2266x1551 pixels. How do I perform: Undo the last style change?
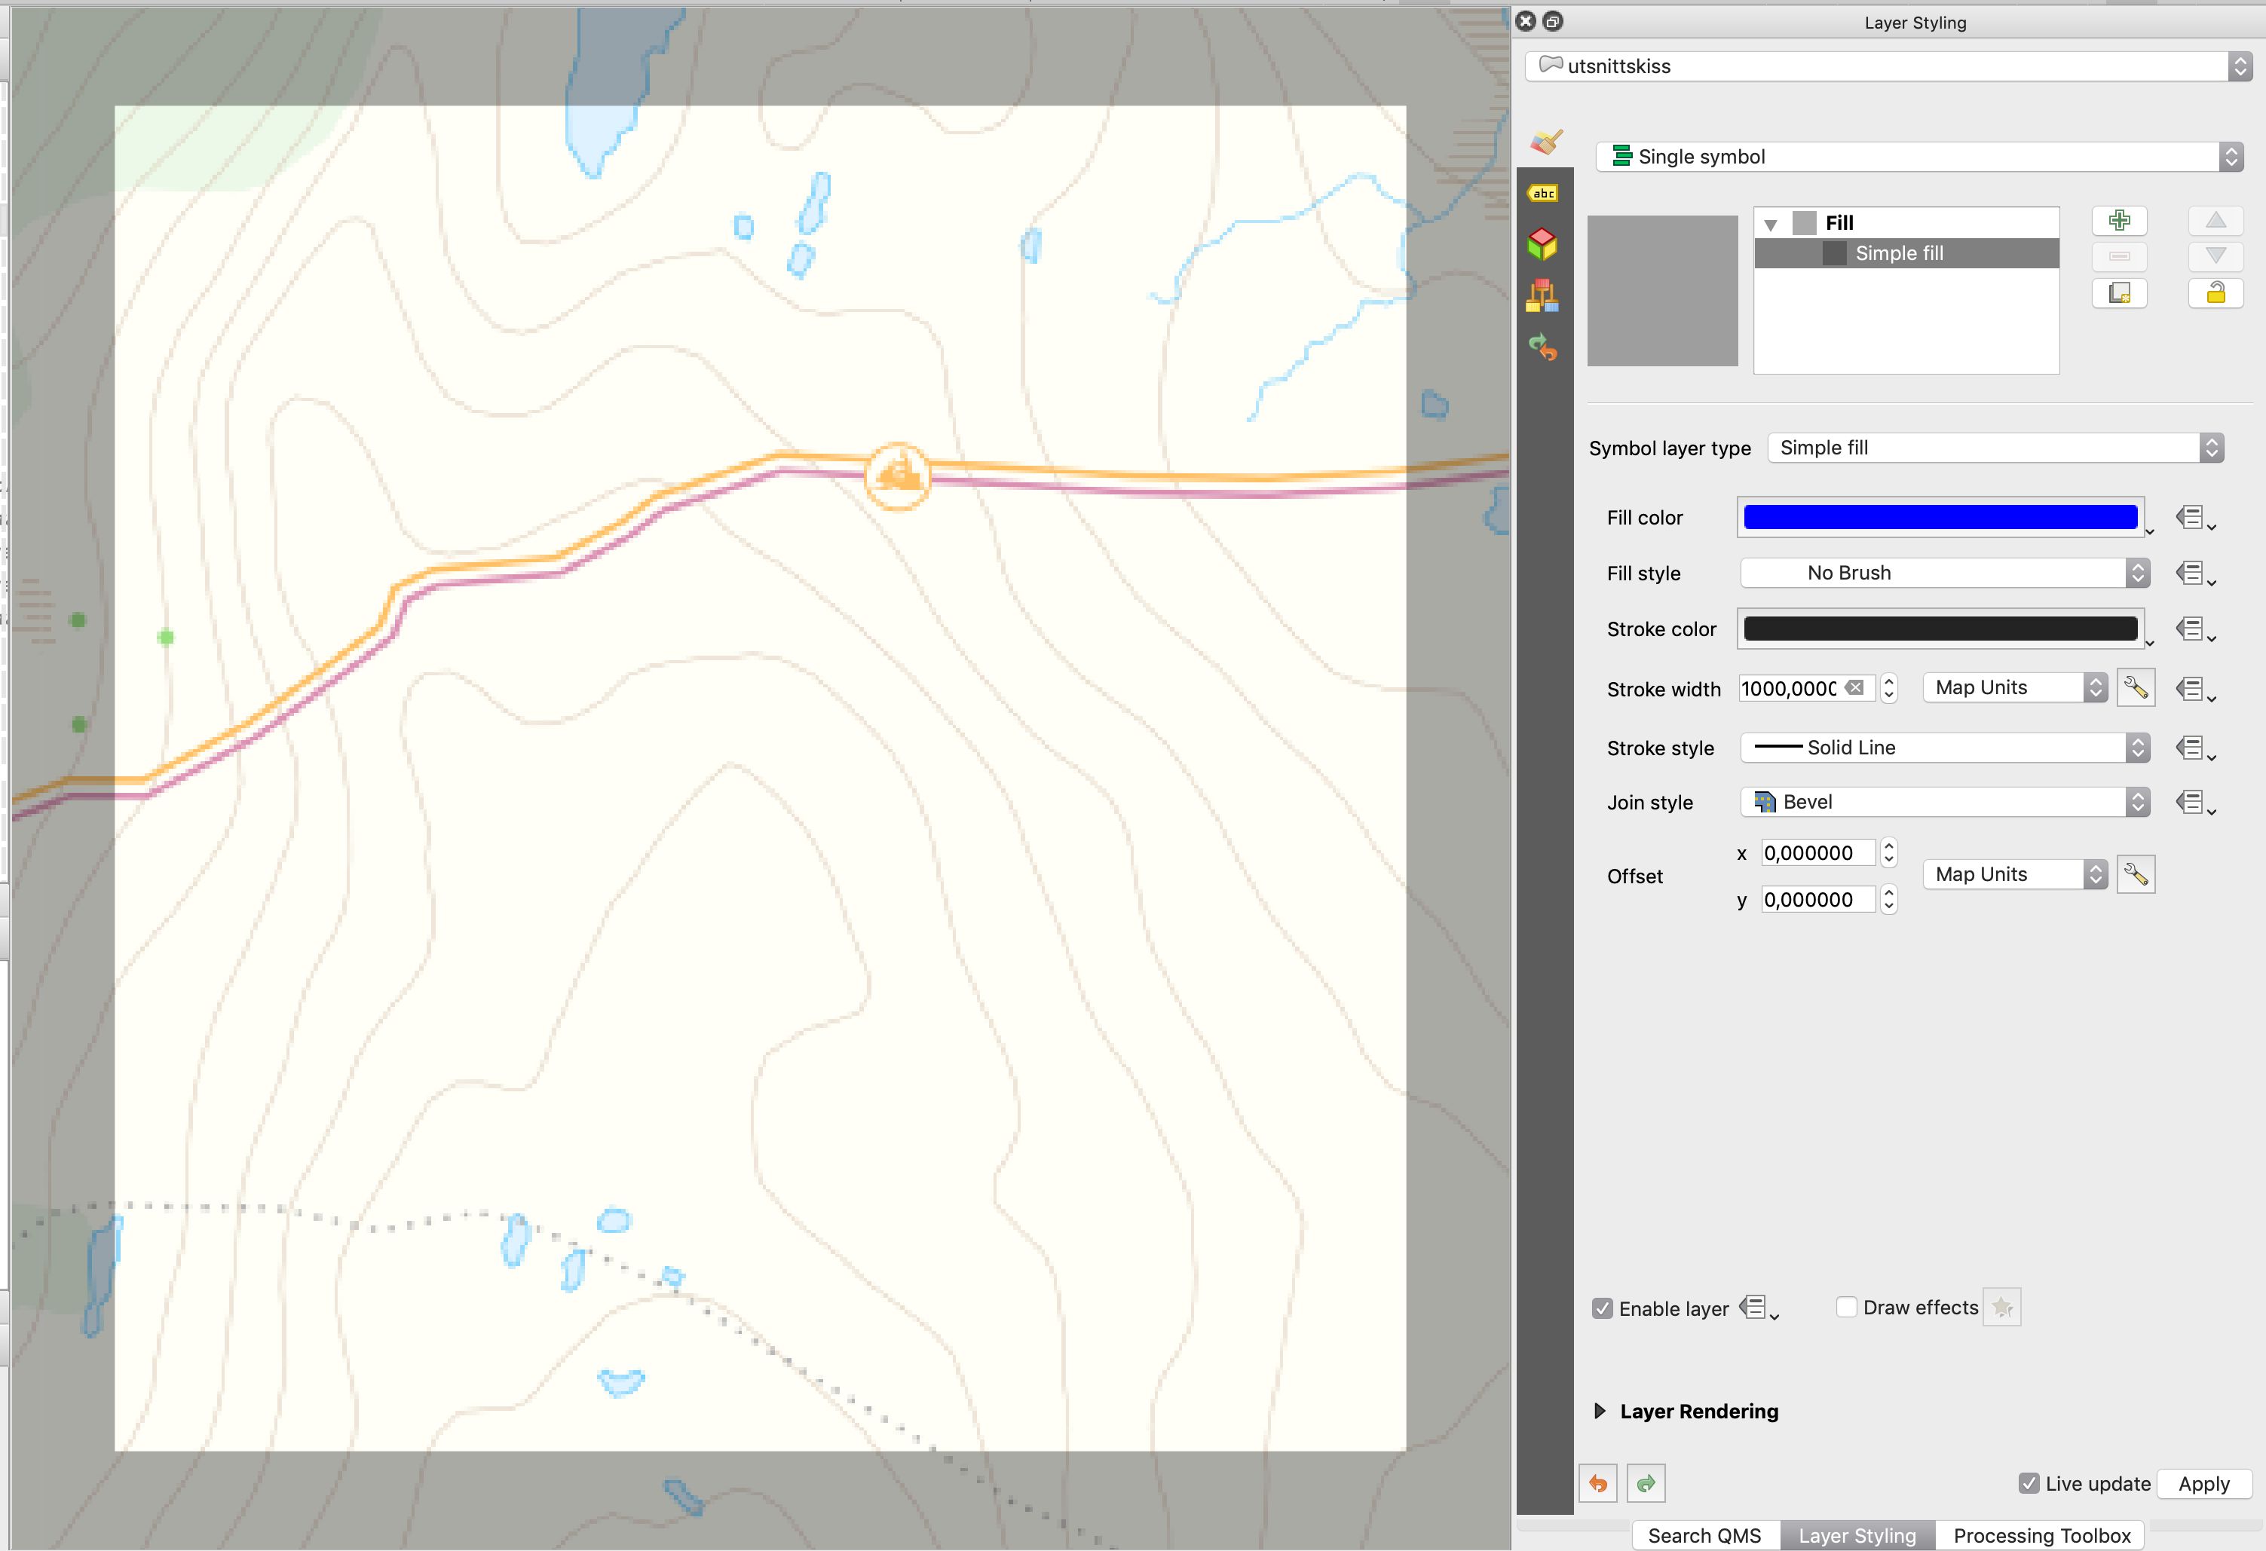point(1598,1482)
